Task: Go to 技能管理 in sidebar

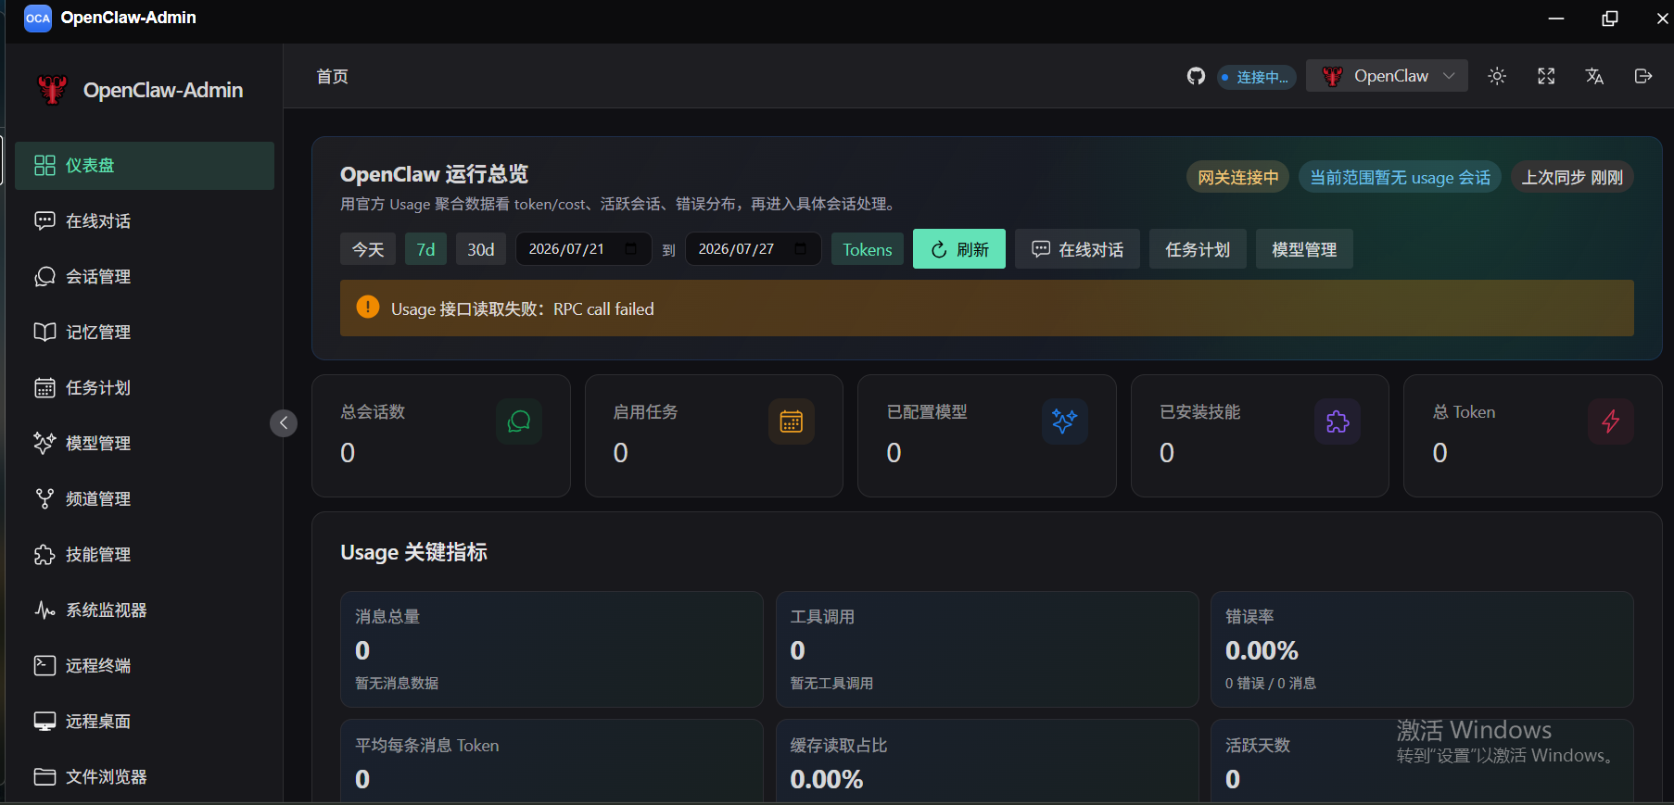Action: click(145, 555)
